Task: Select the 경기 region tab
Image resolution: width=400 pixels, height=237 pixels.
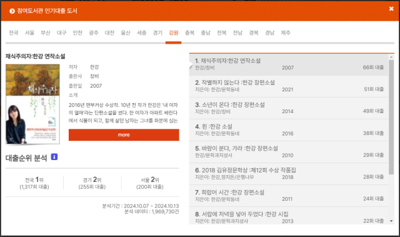Action: point(157,33)
